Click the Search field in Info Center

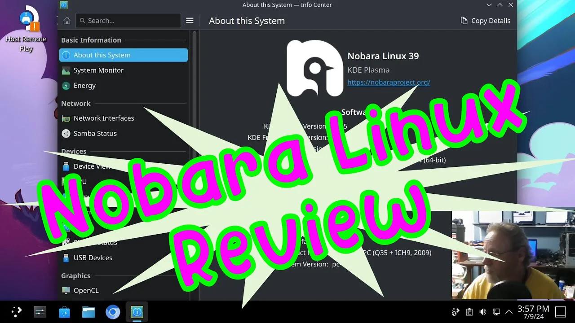[128, 20]
